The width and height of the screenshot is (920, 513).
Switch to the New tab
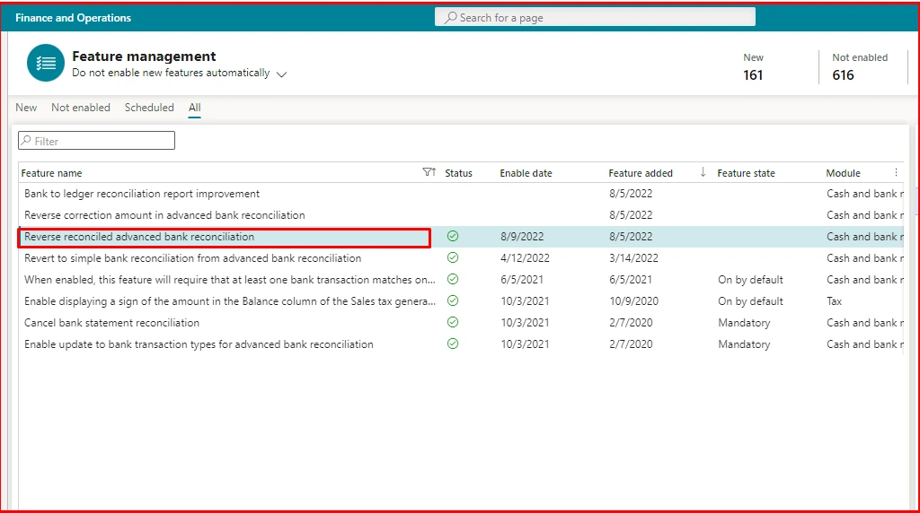pos(26,107)
